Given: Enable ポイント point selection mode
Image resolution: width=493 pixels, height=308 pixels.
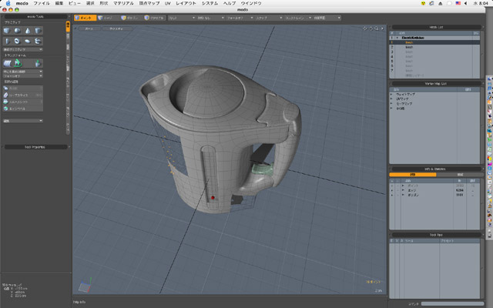Looking at the screenshot, I should 85,18.
